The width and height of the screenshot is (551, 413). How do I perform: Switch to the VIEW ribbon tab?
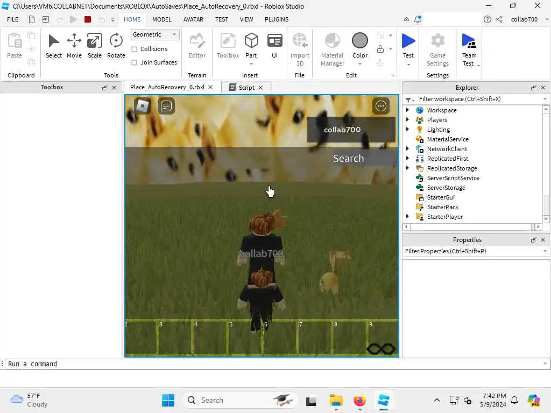pos(246,19)
